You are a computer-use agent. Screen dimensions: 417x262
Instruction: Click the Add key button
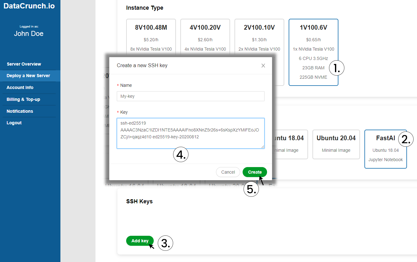coord(140,241)
